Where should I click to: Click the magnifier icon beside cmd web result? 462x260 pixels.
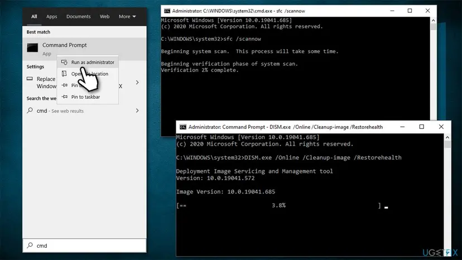click(30, 110)
